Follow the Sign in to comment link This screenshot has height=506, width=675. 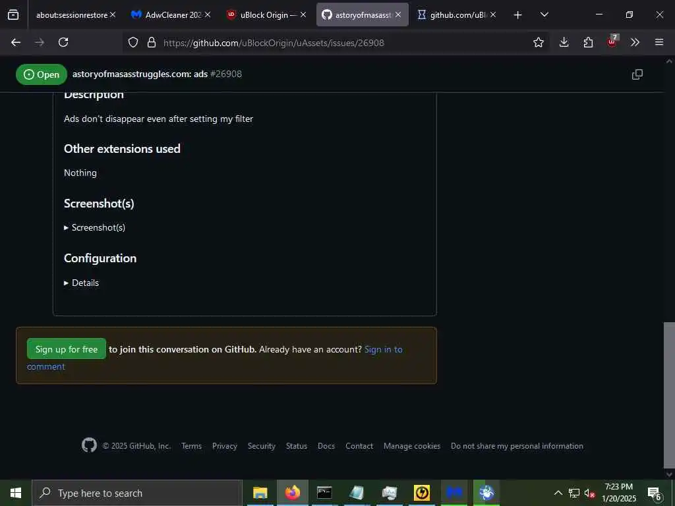[x=383, y=349]
